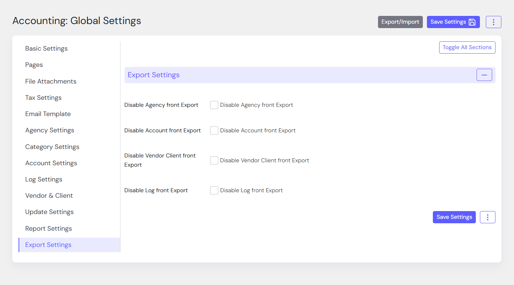Toggle Disable Log front Export checkbox
This screenshot has height=285, width=514.
point(214,190)
